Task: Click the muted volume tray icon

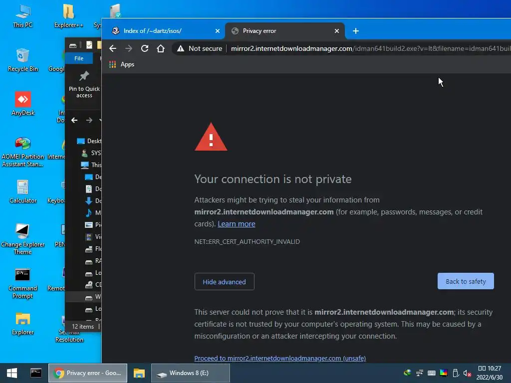Action: tap(467, 373)
